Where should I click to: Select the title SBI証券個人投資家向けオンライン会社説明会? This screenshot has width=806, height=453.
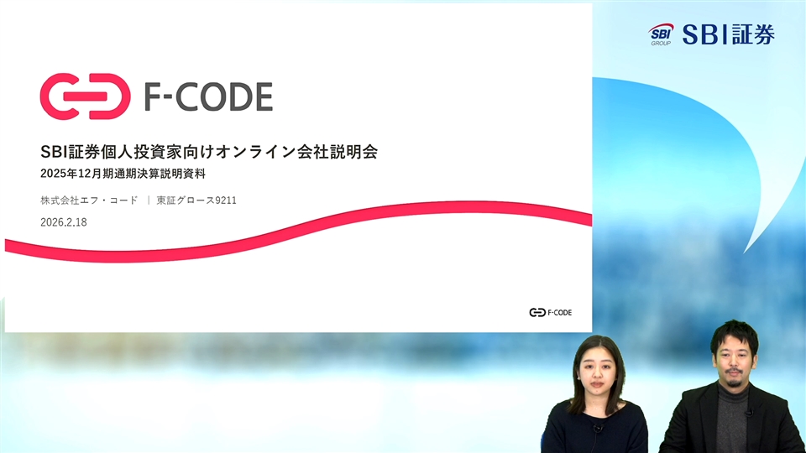point(209,152)
